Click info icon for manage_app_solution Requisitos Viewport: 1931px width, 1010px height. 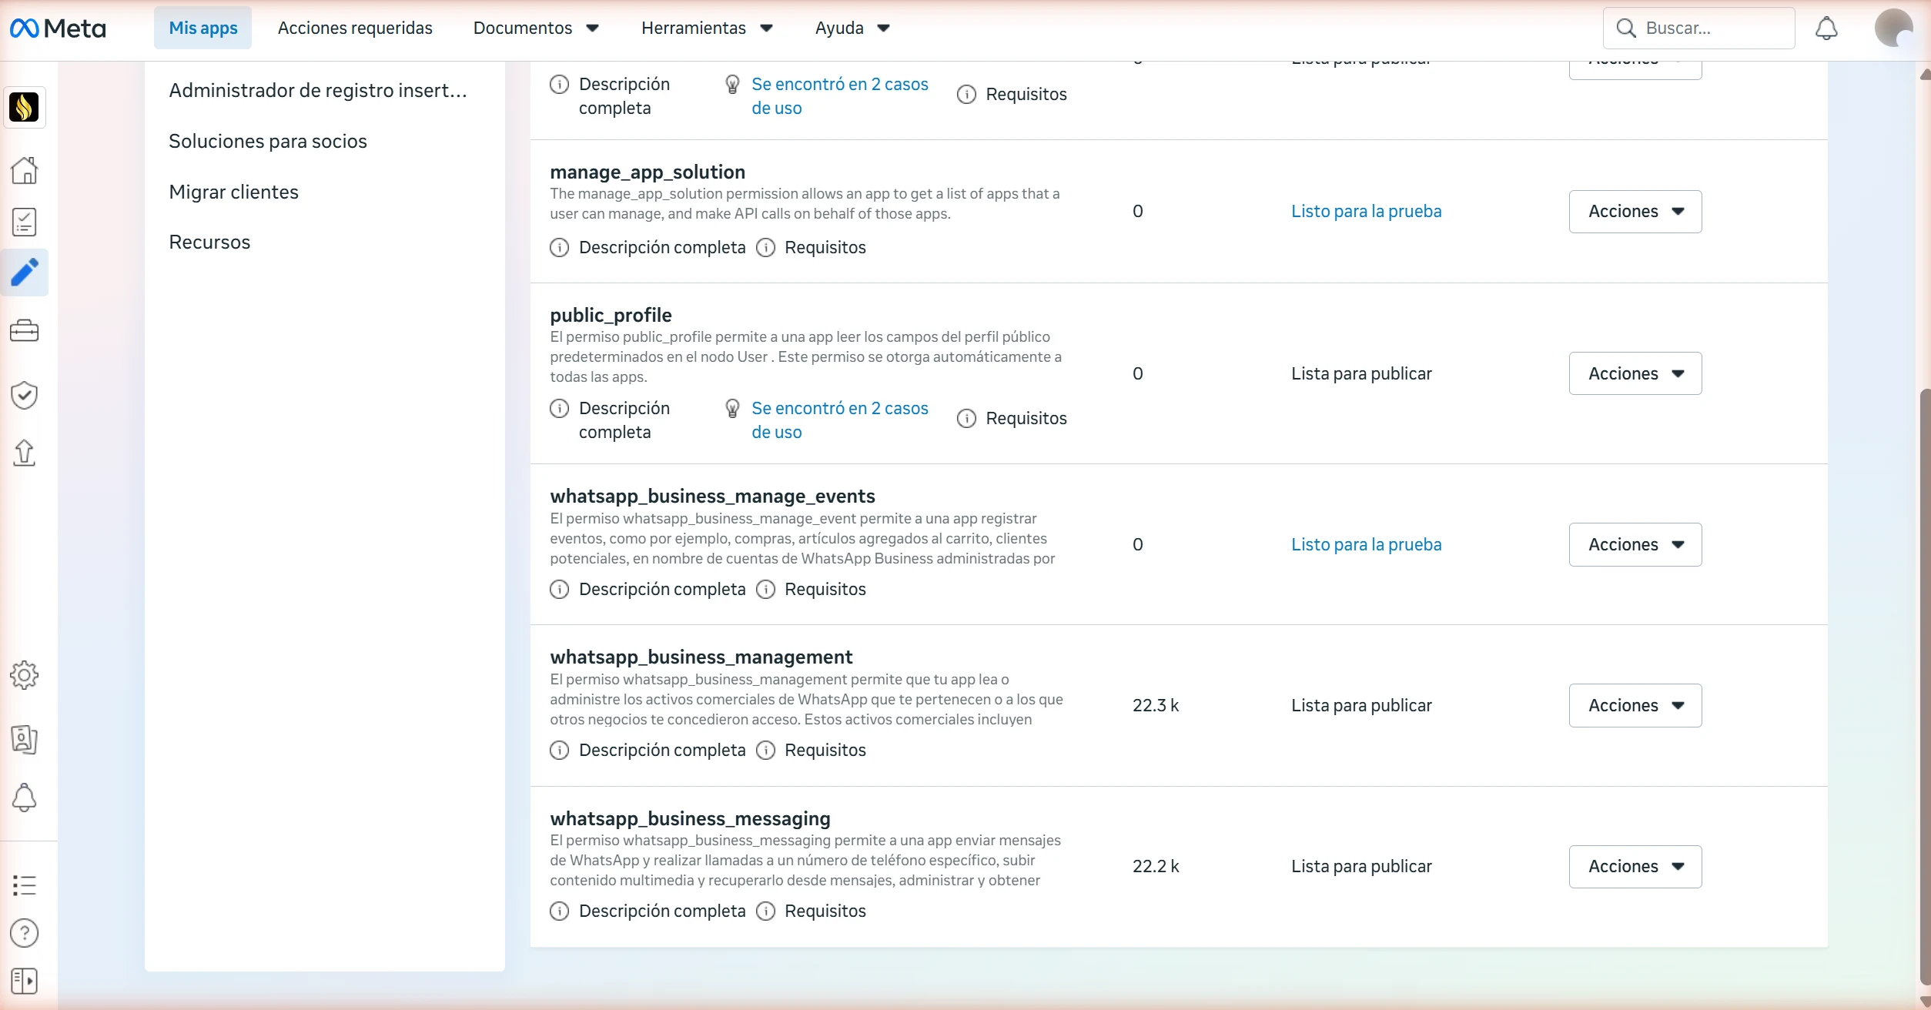[765, 248]
